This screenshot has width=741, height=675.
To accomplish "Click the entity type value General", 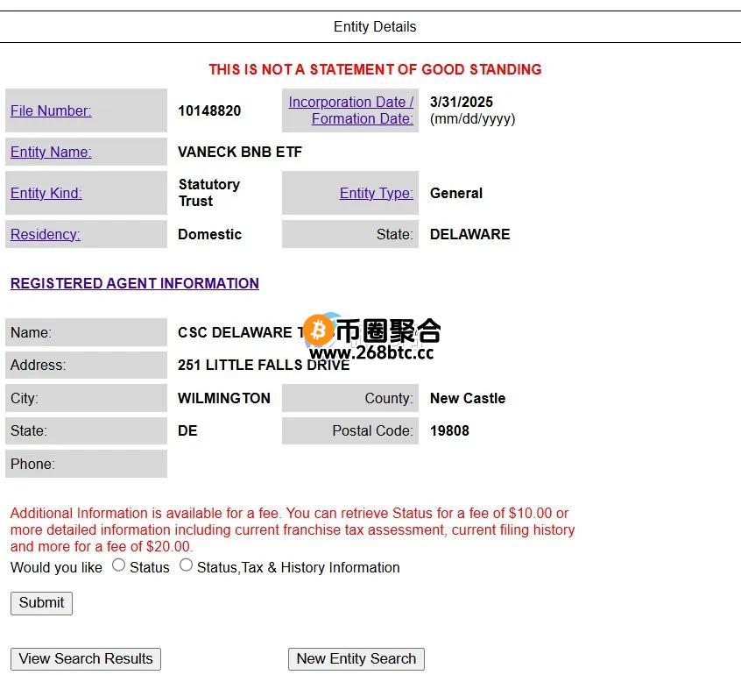I will coord(456,193).
